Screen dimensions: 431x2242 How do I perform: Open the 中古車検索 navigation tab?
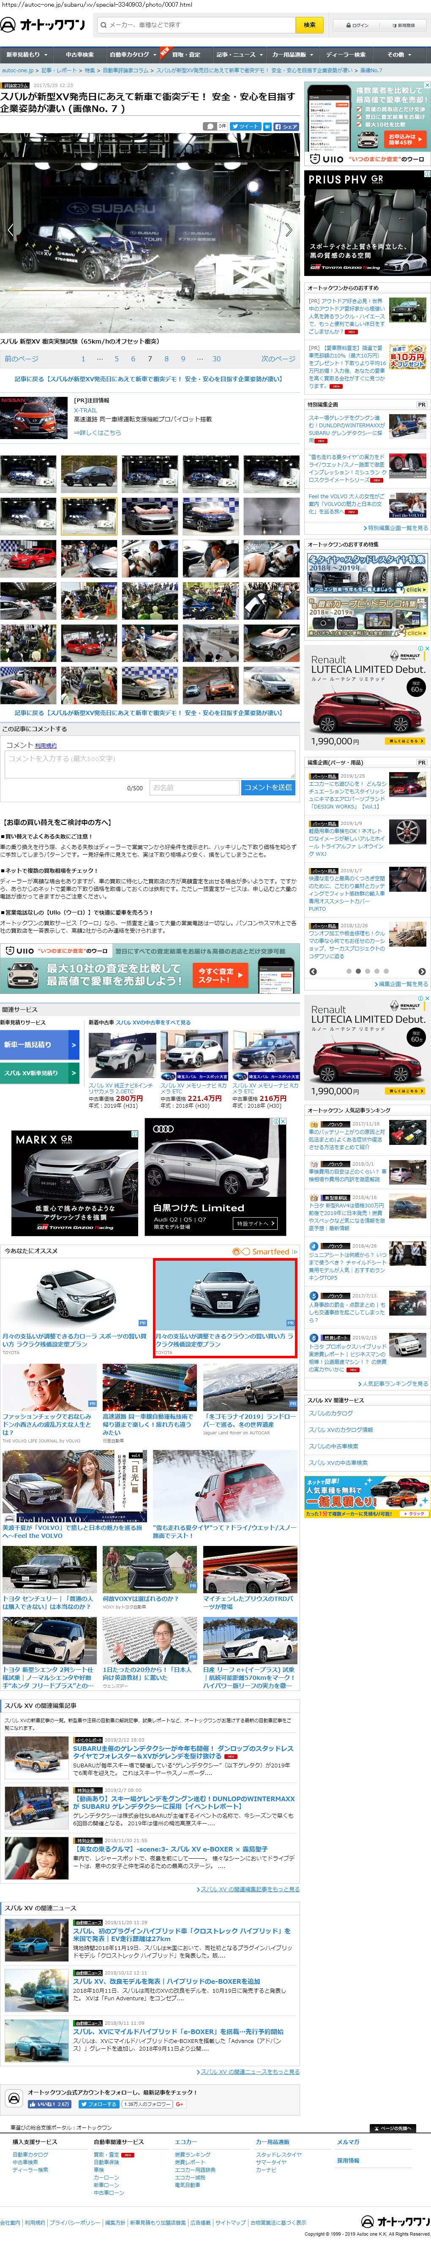[x=79, y=54]
